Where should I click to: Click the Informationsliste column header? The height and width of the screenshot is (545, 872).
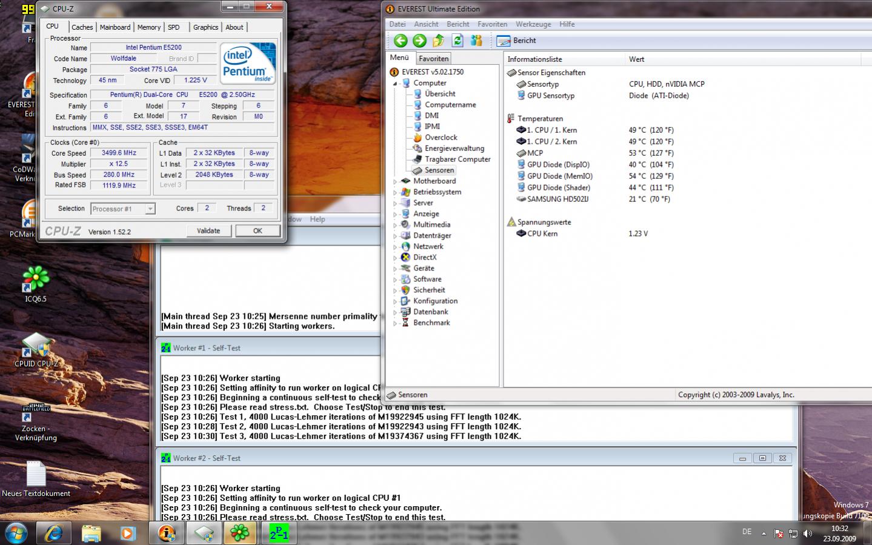564,59
